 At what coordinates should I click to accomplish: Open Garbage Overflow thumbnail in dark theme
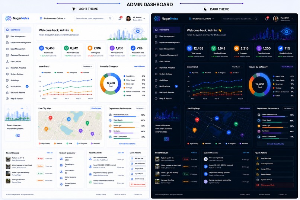point(157,181)
